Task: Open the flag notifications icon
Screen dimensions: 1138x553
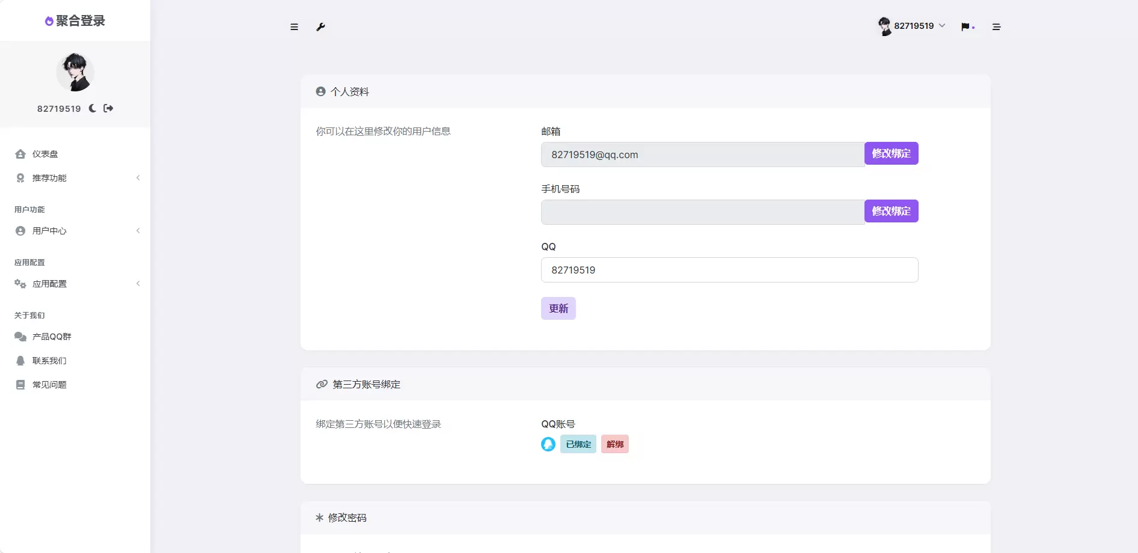Action: coord(965,27)
